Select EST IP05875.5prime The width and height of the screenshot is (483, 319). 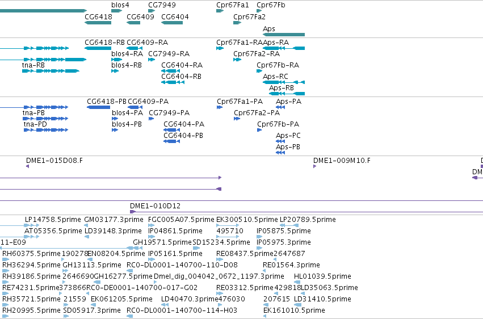point(260,237)
